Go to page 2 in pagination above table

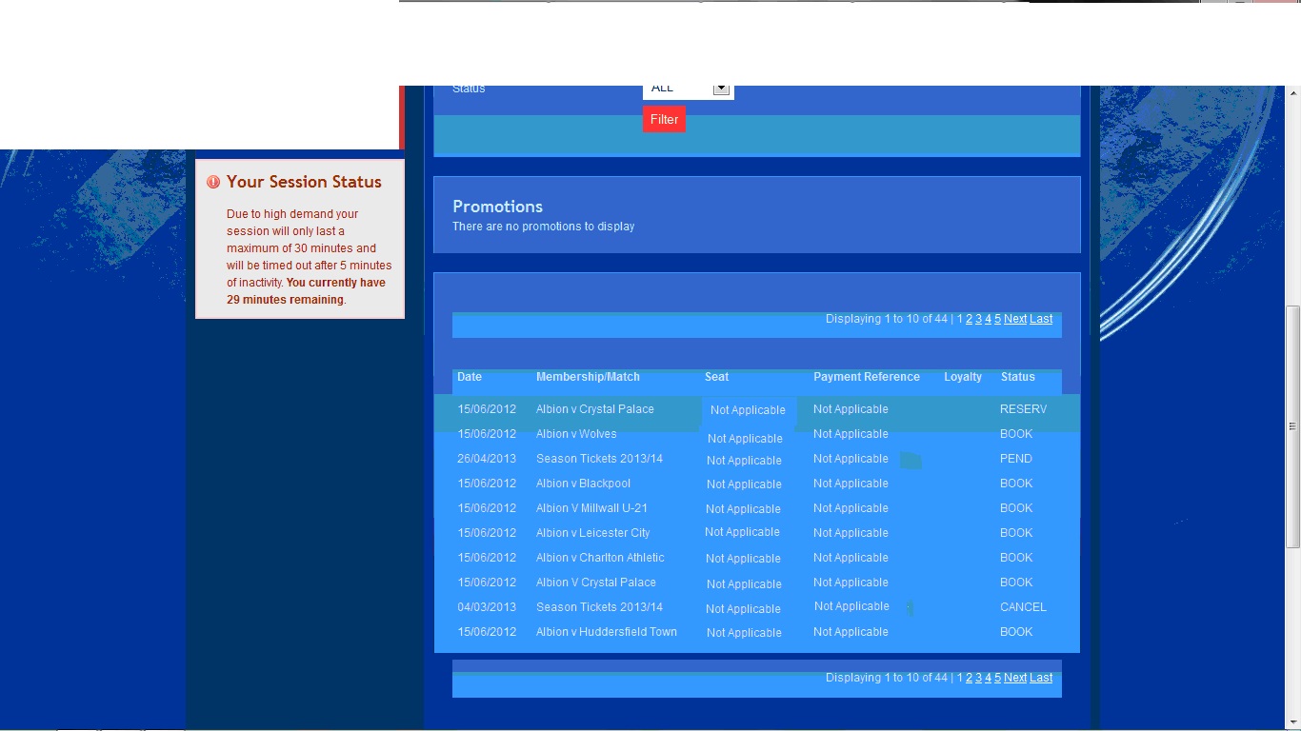tap(969, 319)
